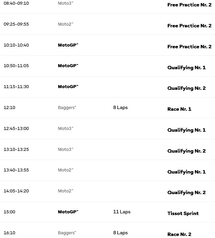The image size is (215, 238).
Task: Open Moto2 Qualifying Nr. 1 session
Action: pos(186,172)
